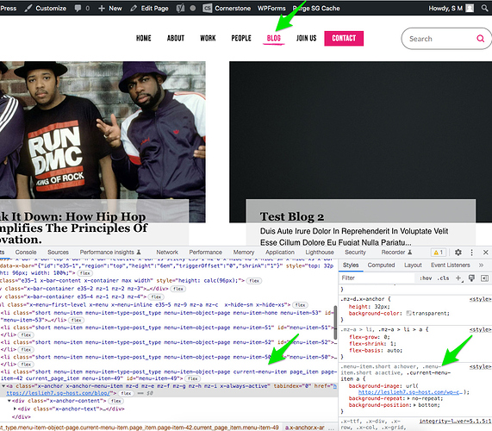This screenshot has width=492, height=431.
Task: Show more Styles pane tabs chevron
Action: click(x=481, y=265)
